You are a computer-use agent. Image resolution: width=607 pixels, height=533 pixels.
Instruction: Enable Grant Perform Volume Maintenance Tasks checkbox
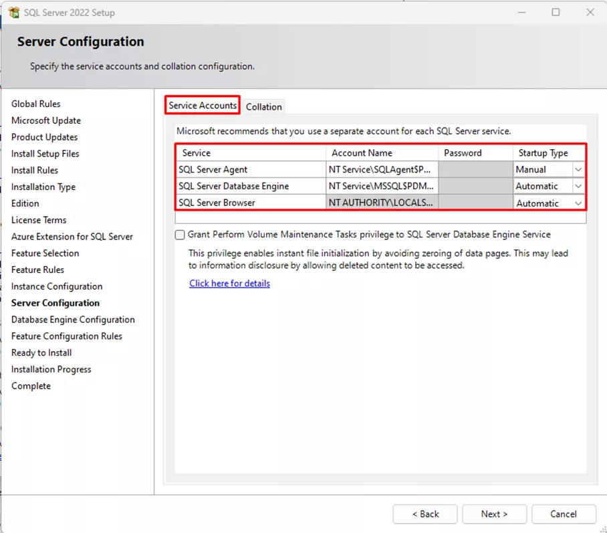(180, 235)
